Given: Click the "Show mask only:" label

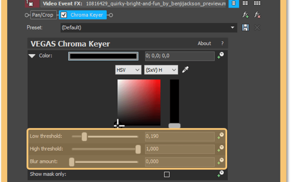Looking at the screenshot, I should point(48,174).
